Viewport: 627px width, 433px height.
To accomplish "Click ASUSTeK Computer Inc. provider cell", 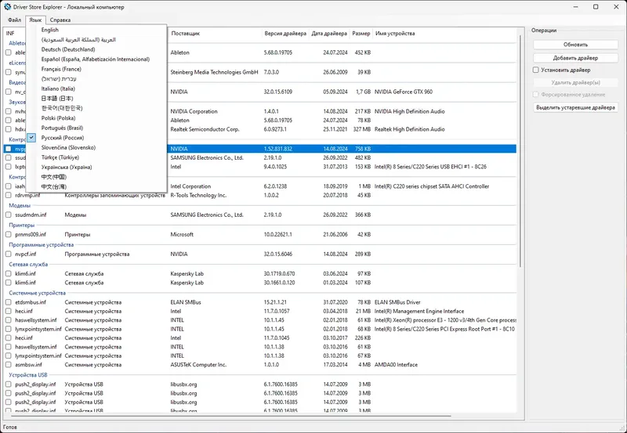I will point(198,365).
